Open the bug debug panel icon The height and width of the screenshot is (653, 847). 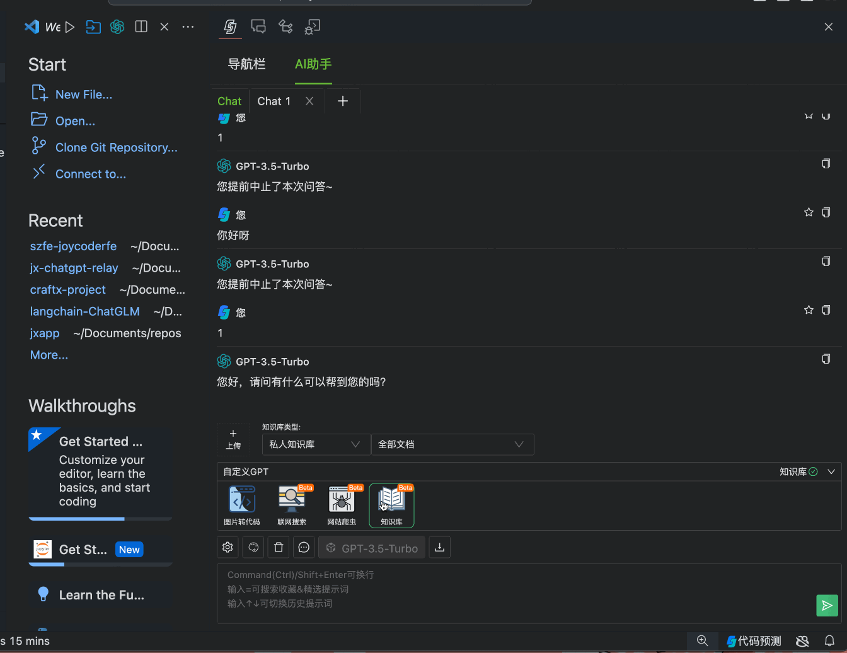(x=313, y=26)
